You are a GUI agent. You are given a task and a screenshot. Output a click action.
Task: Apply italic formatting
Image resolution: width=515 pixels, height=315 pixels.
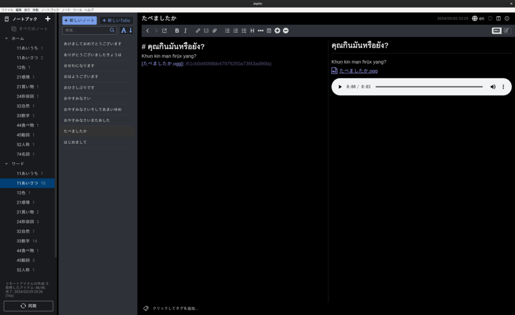pyautogui.click(x=185, y=31)
